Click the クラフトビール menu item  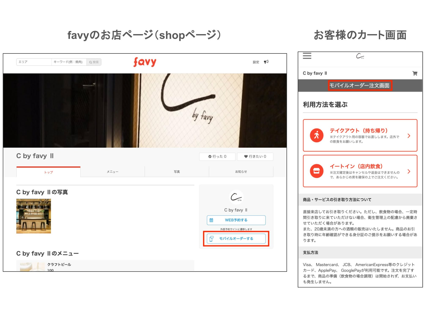coord(105,266)
